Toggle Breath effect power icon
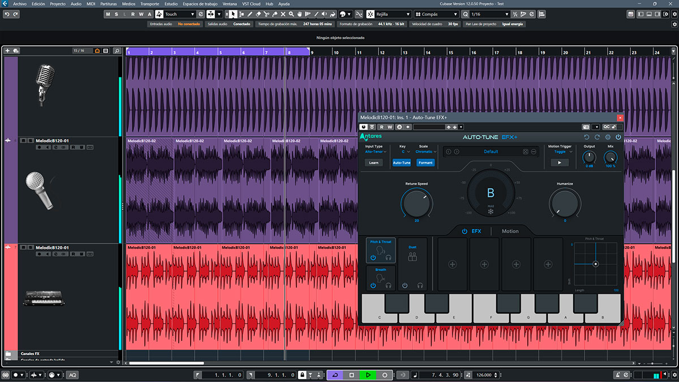679x382 pixels. [x=373, y=285]
